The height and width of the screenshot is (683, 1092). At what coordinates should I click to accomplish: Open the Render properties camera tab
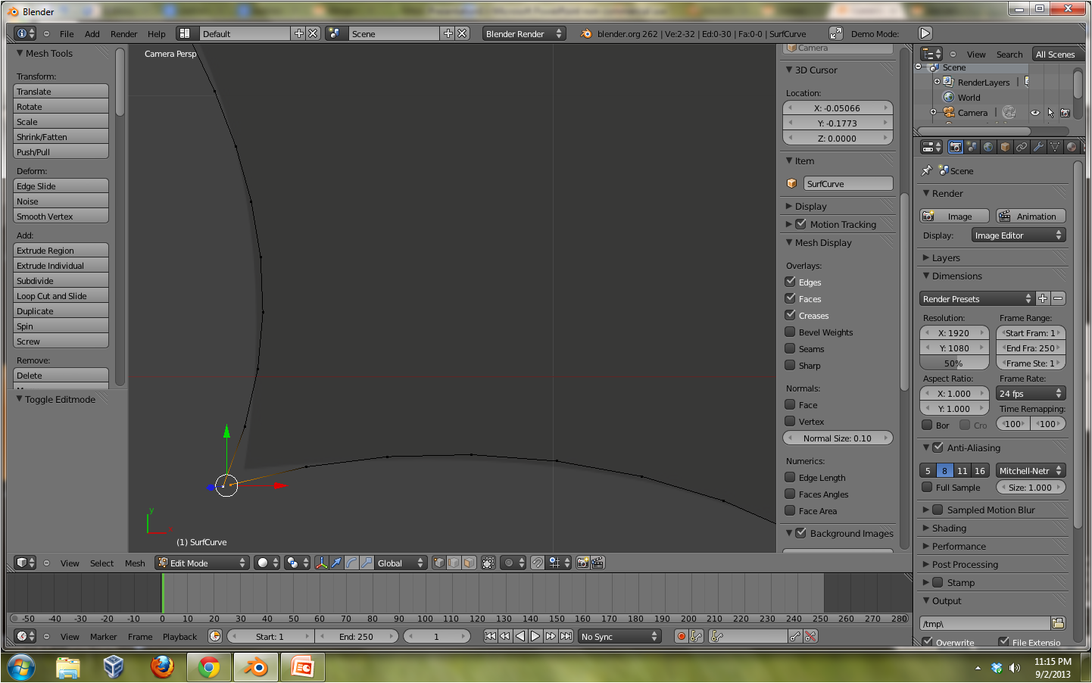[x=956, y=147]
